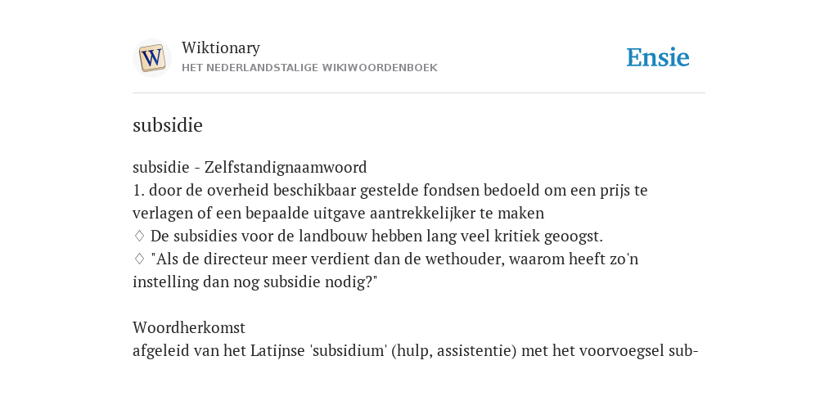838x419 pixels.
Task: Click the line 'verlagen of een bepaalde uitgave'
Action: point(338,214)
